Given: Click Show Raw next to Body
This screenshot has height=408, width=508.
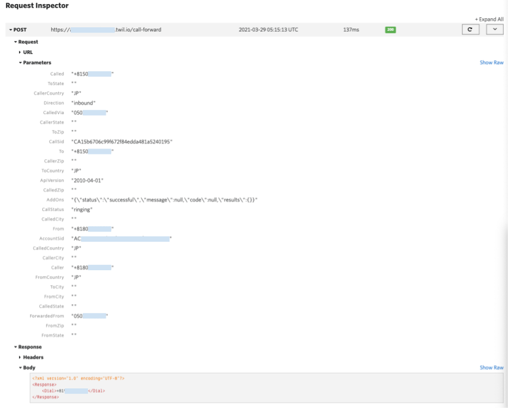Looking at the screenshot, I should [x=491, y=368].
